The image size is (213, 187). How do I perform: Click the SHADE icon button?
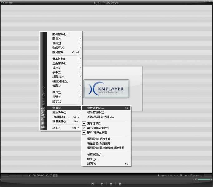[162, 175]
